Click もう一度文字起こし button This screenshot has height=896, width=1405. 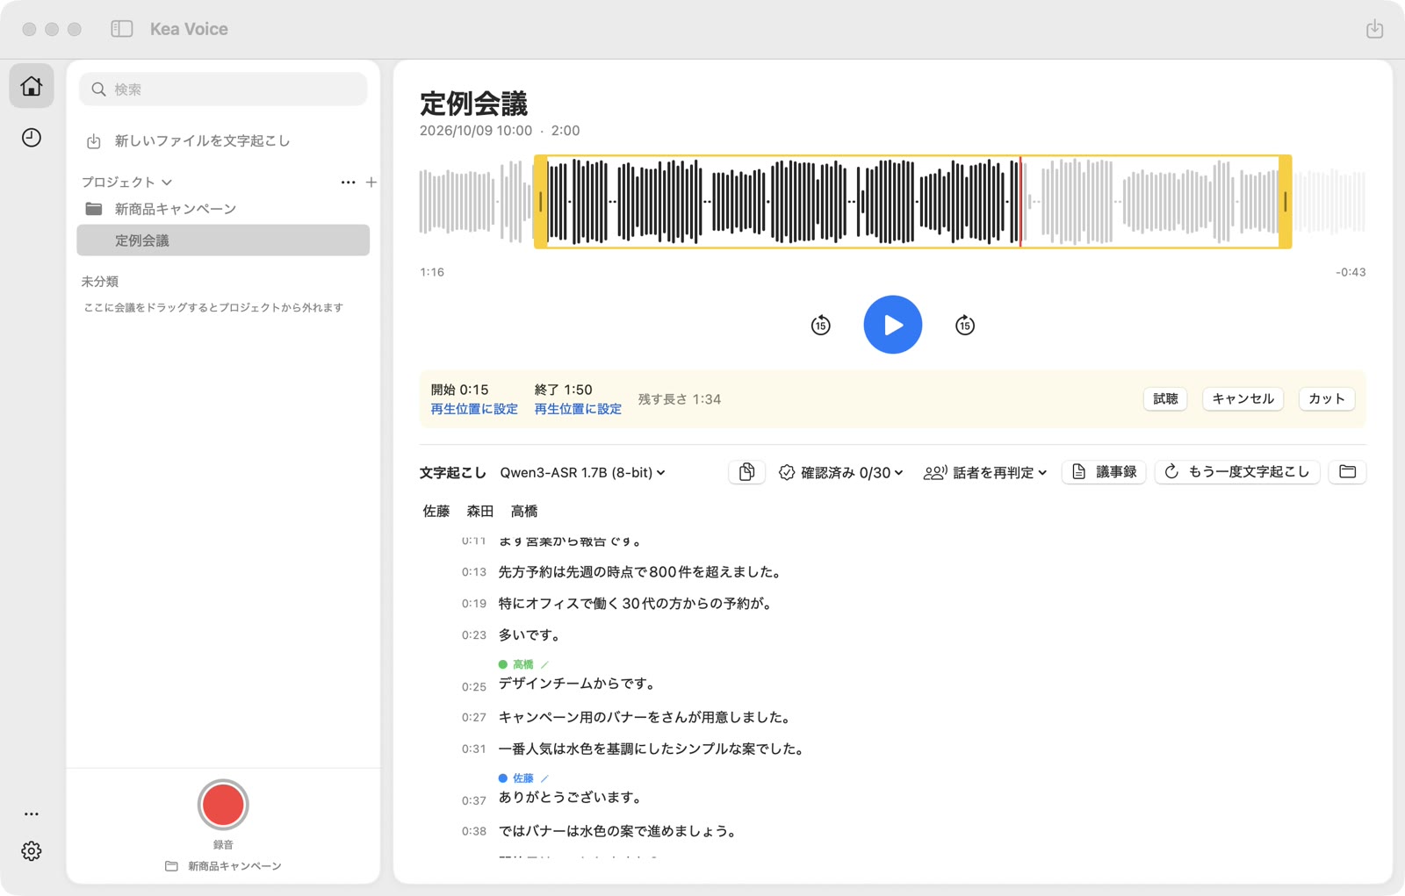point(1237,472)
